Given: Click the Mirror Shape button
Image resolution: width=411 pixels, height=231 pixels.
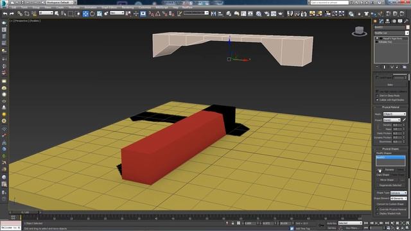Looking at the screenshot, I should (387, 180).
